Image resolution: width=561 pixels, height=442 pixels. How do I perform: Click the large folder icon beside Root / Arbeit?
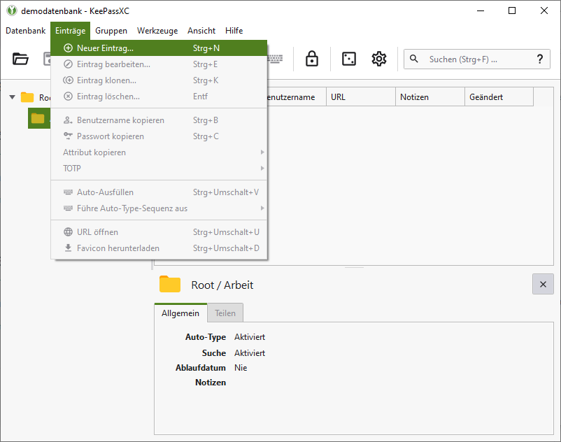coord(170,284)
